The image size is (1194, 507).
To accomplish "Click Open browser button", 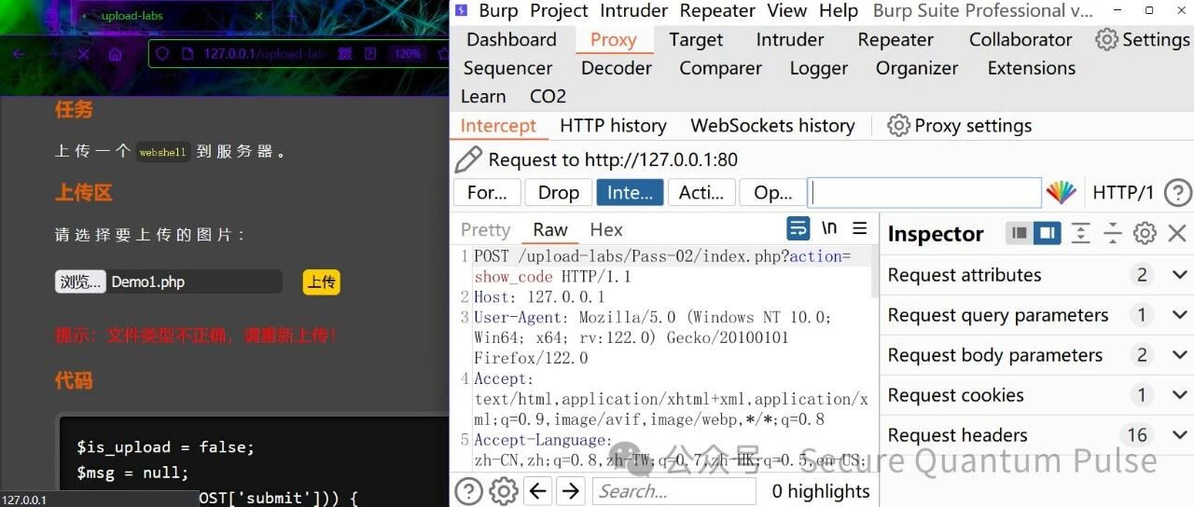I will pyautogui.click(x=772, y=193).
